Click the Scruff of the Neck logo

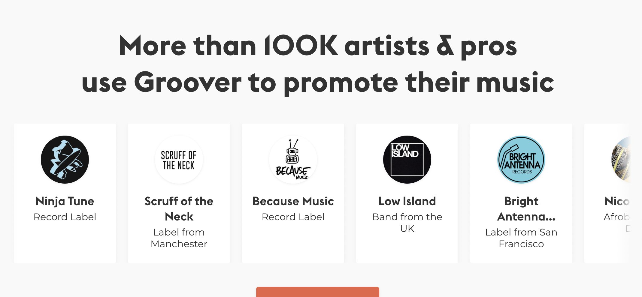179,160
